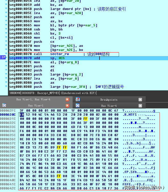Select the highlighted EB byte in hex view

click(x=22, y=115)
